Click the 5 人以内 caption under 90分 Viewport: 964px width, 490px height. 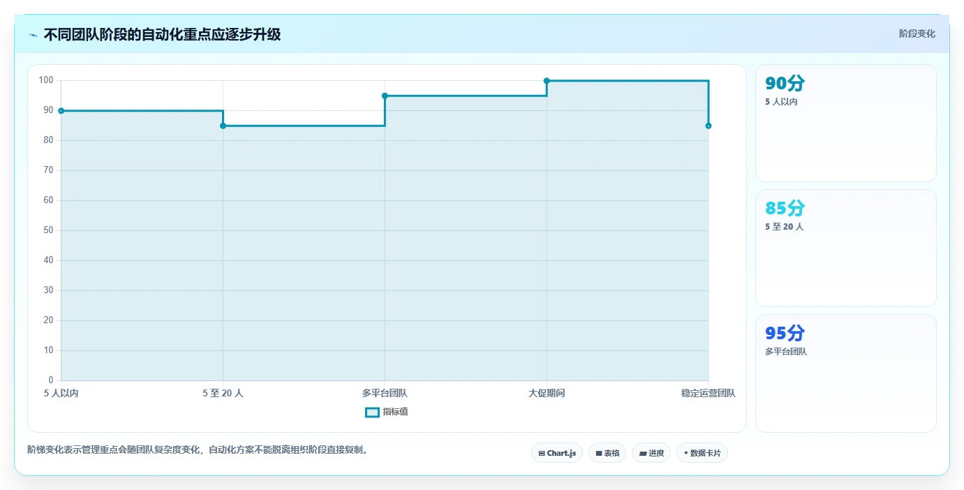[x=781, y=102]
